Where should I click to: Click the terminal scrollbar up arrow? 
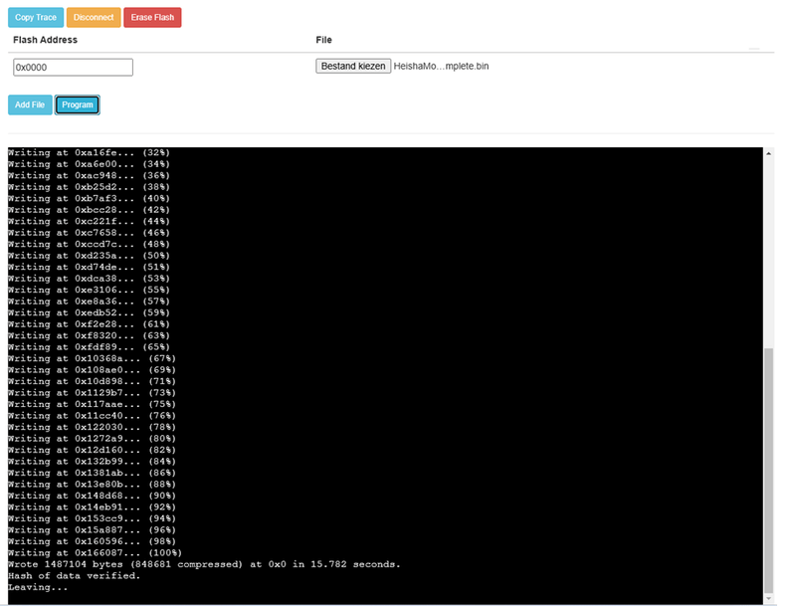pyautogui.click(x=768, y=153)
